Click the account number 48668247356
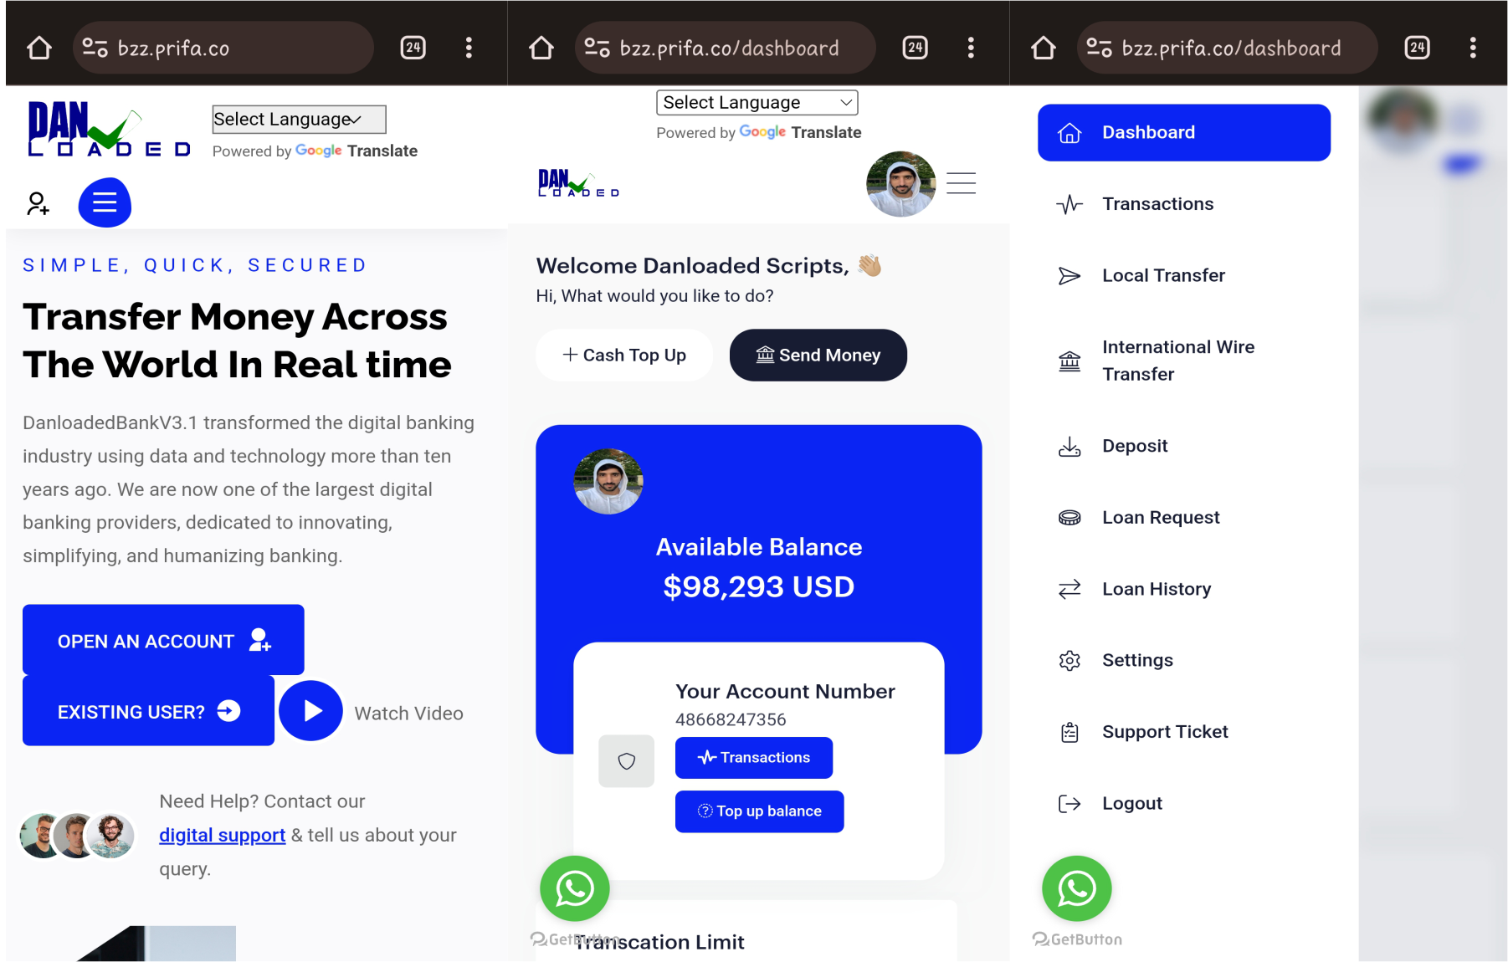 pos(731,720)
